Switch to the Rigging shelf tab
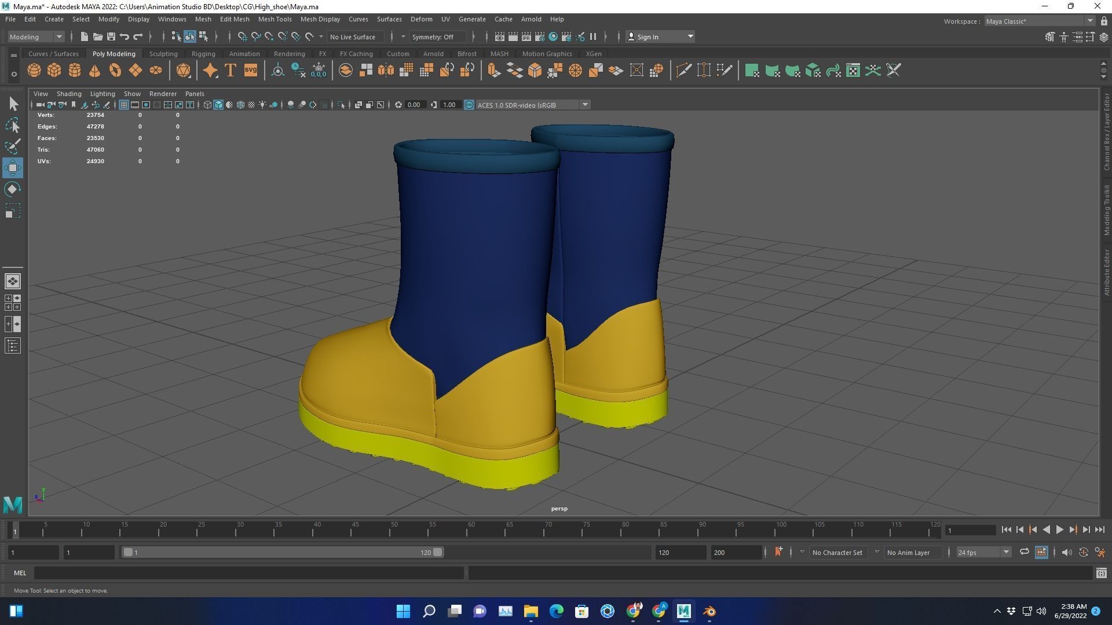This screenshot has height=625, width=1112. 203,54
